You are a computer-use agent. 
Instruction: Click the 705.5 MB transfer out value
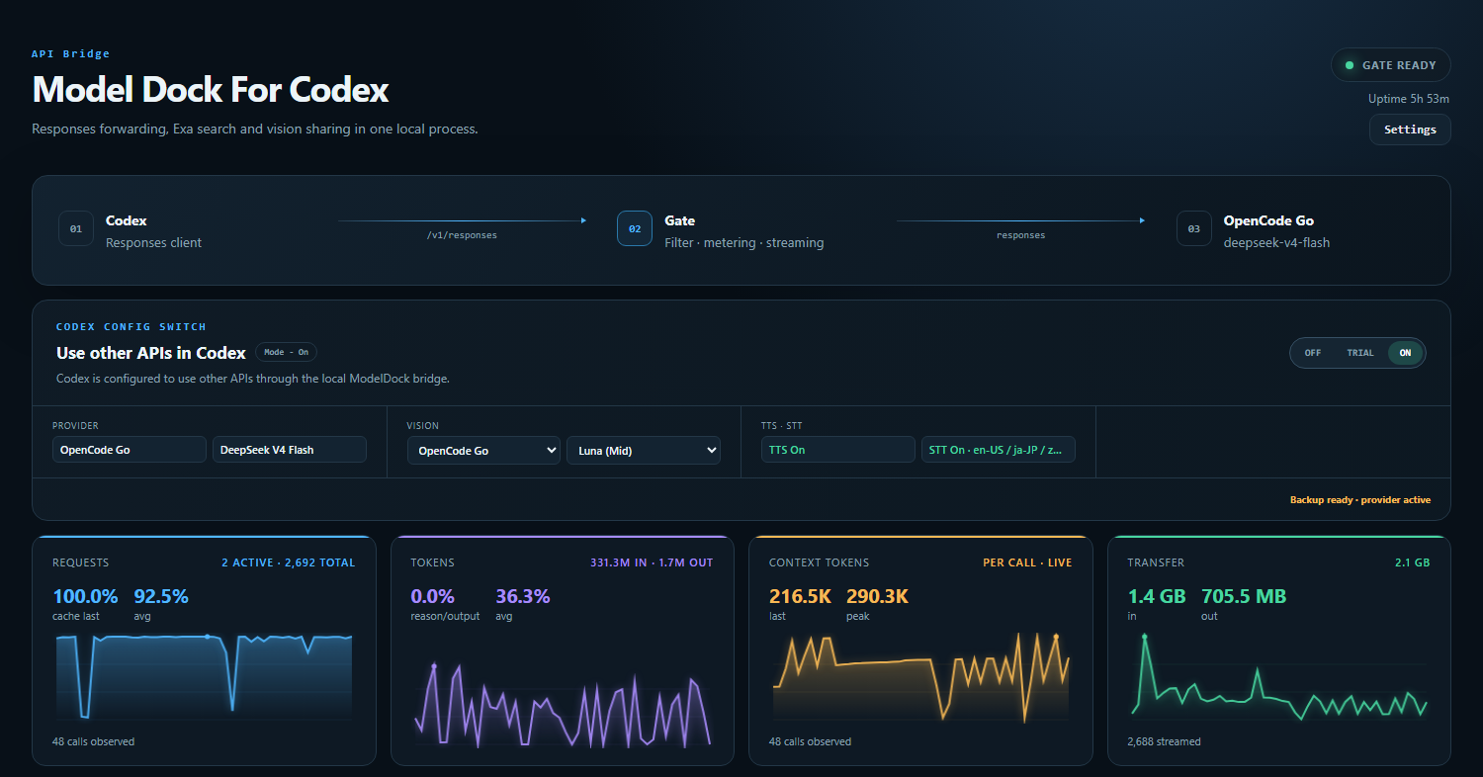click(1244, 596)
